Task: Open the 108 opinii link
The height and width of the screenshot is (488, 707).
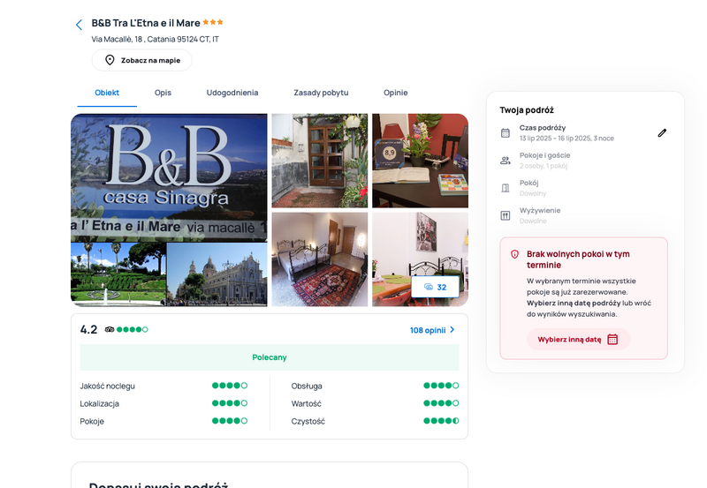Action: pyautogui.click(x=428, y=330)
